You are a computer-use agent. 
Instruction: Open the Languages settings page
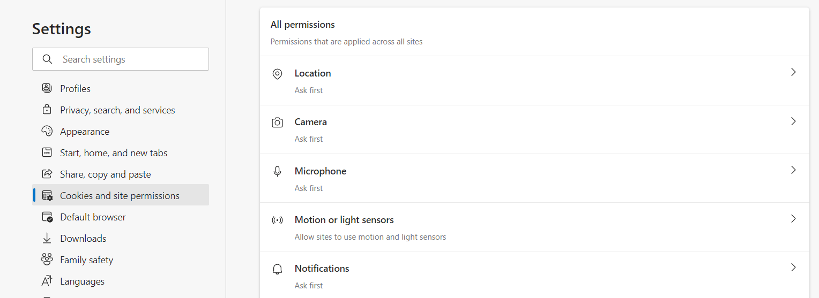point(82,281)
